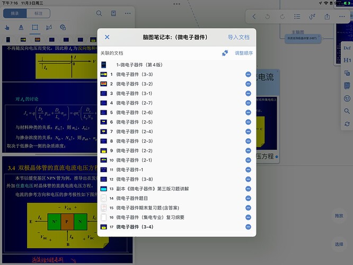This screenshot has width=353, height=265.
Task: Tap 调整顺序 to reorder documents
Action: pyautogui.click(x=244, y=53)
